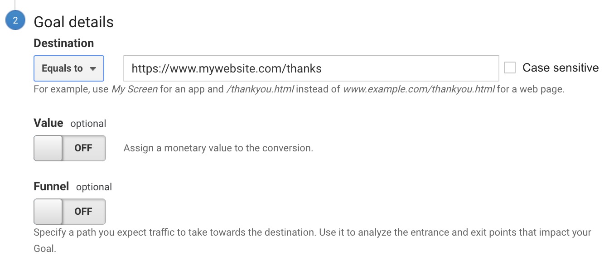Enable the Case sensitive checkbox
Screen dimensions: 609x261
510,68
